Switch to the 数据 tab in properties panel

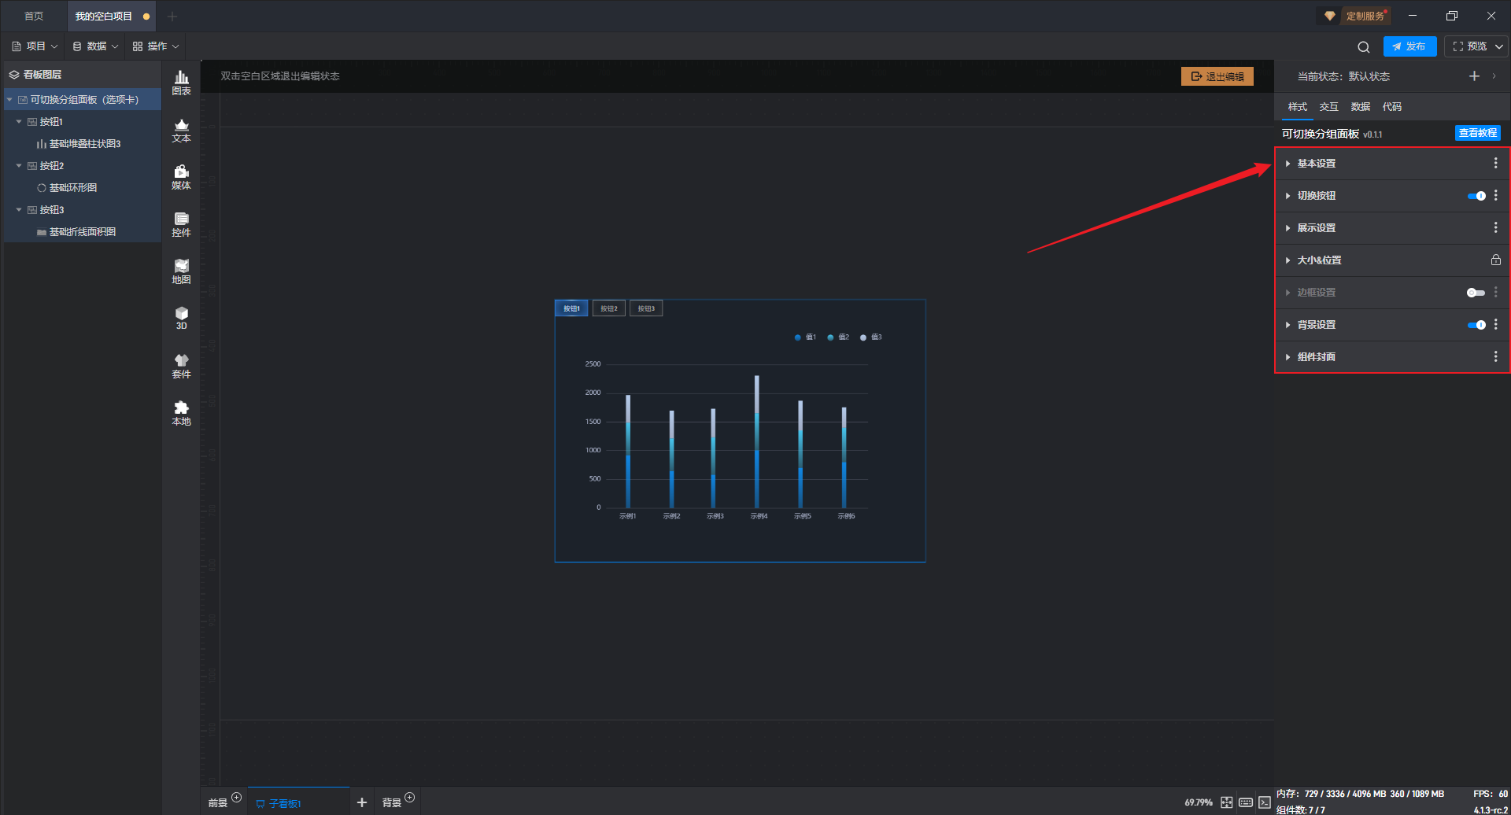[x=1360, y=107]
